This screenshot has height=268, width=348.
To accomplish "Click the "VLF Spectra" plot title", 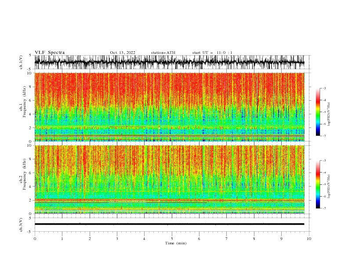I will (x=50, y=53).
